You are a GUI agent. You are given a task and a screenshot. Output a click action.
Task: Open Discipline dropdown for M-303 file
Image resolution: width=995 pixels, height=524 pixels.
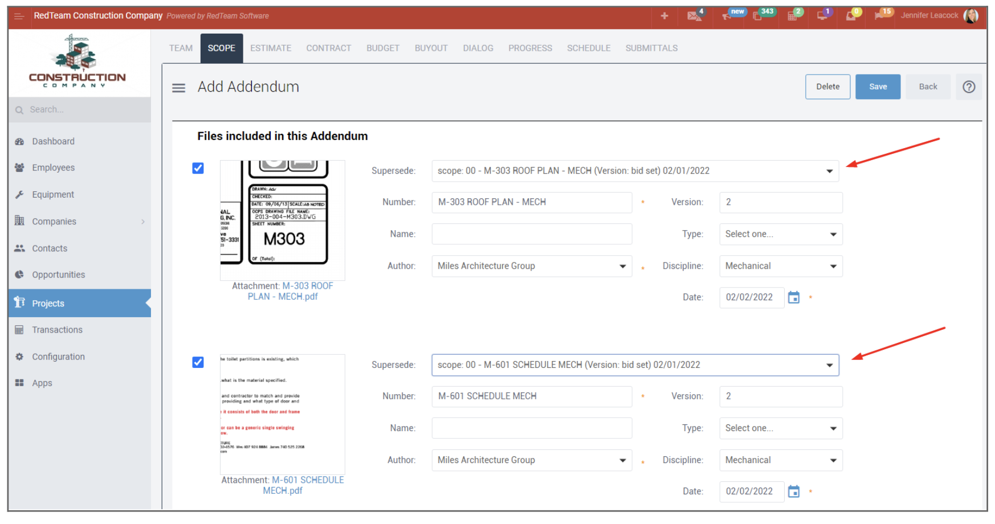pyautogui.click(x=780, y=266)
